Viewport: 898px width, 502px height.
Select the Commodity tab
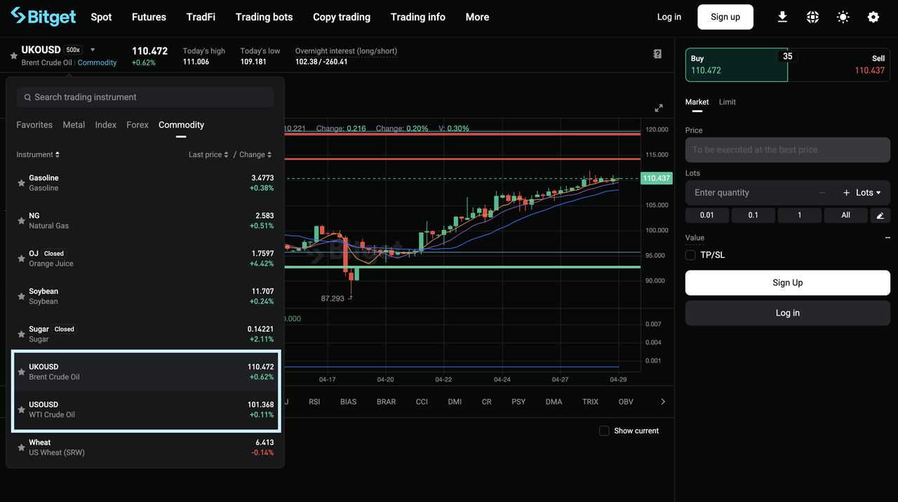[x=181, y=125]
